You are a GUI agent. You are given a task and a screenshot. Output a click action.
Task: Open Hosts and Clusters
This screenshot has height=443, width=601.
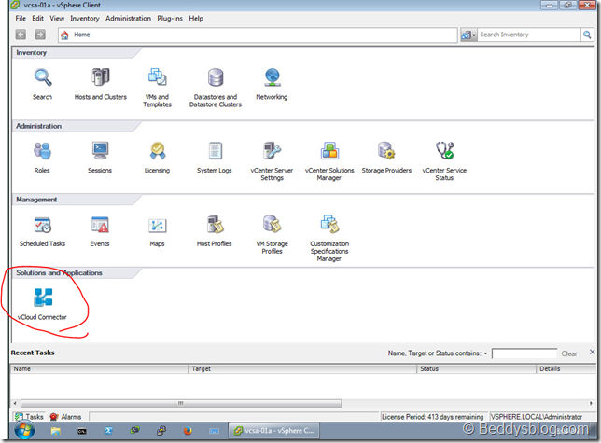[x=101, y=77]
